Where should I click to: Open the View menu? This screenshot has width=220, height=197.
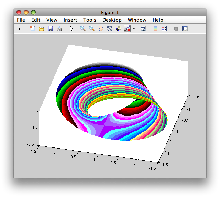[x=52, y=20]
